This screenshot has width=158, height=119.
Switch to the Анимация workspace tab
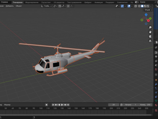98,2
